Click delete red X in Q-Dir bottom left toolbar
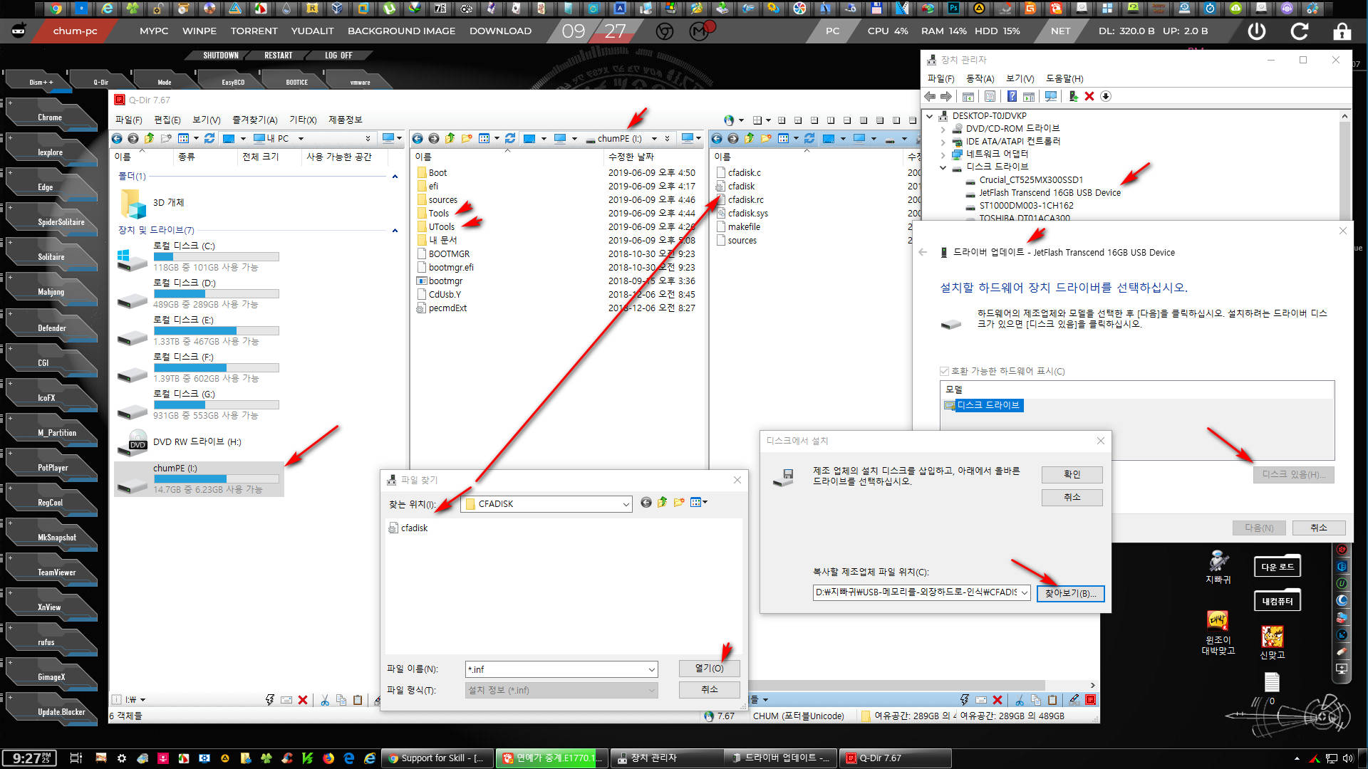 (303, 700)
